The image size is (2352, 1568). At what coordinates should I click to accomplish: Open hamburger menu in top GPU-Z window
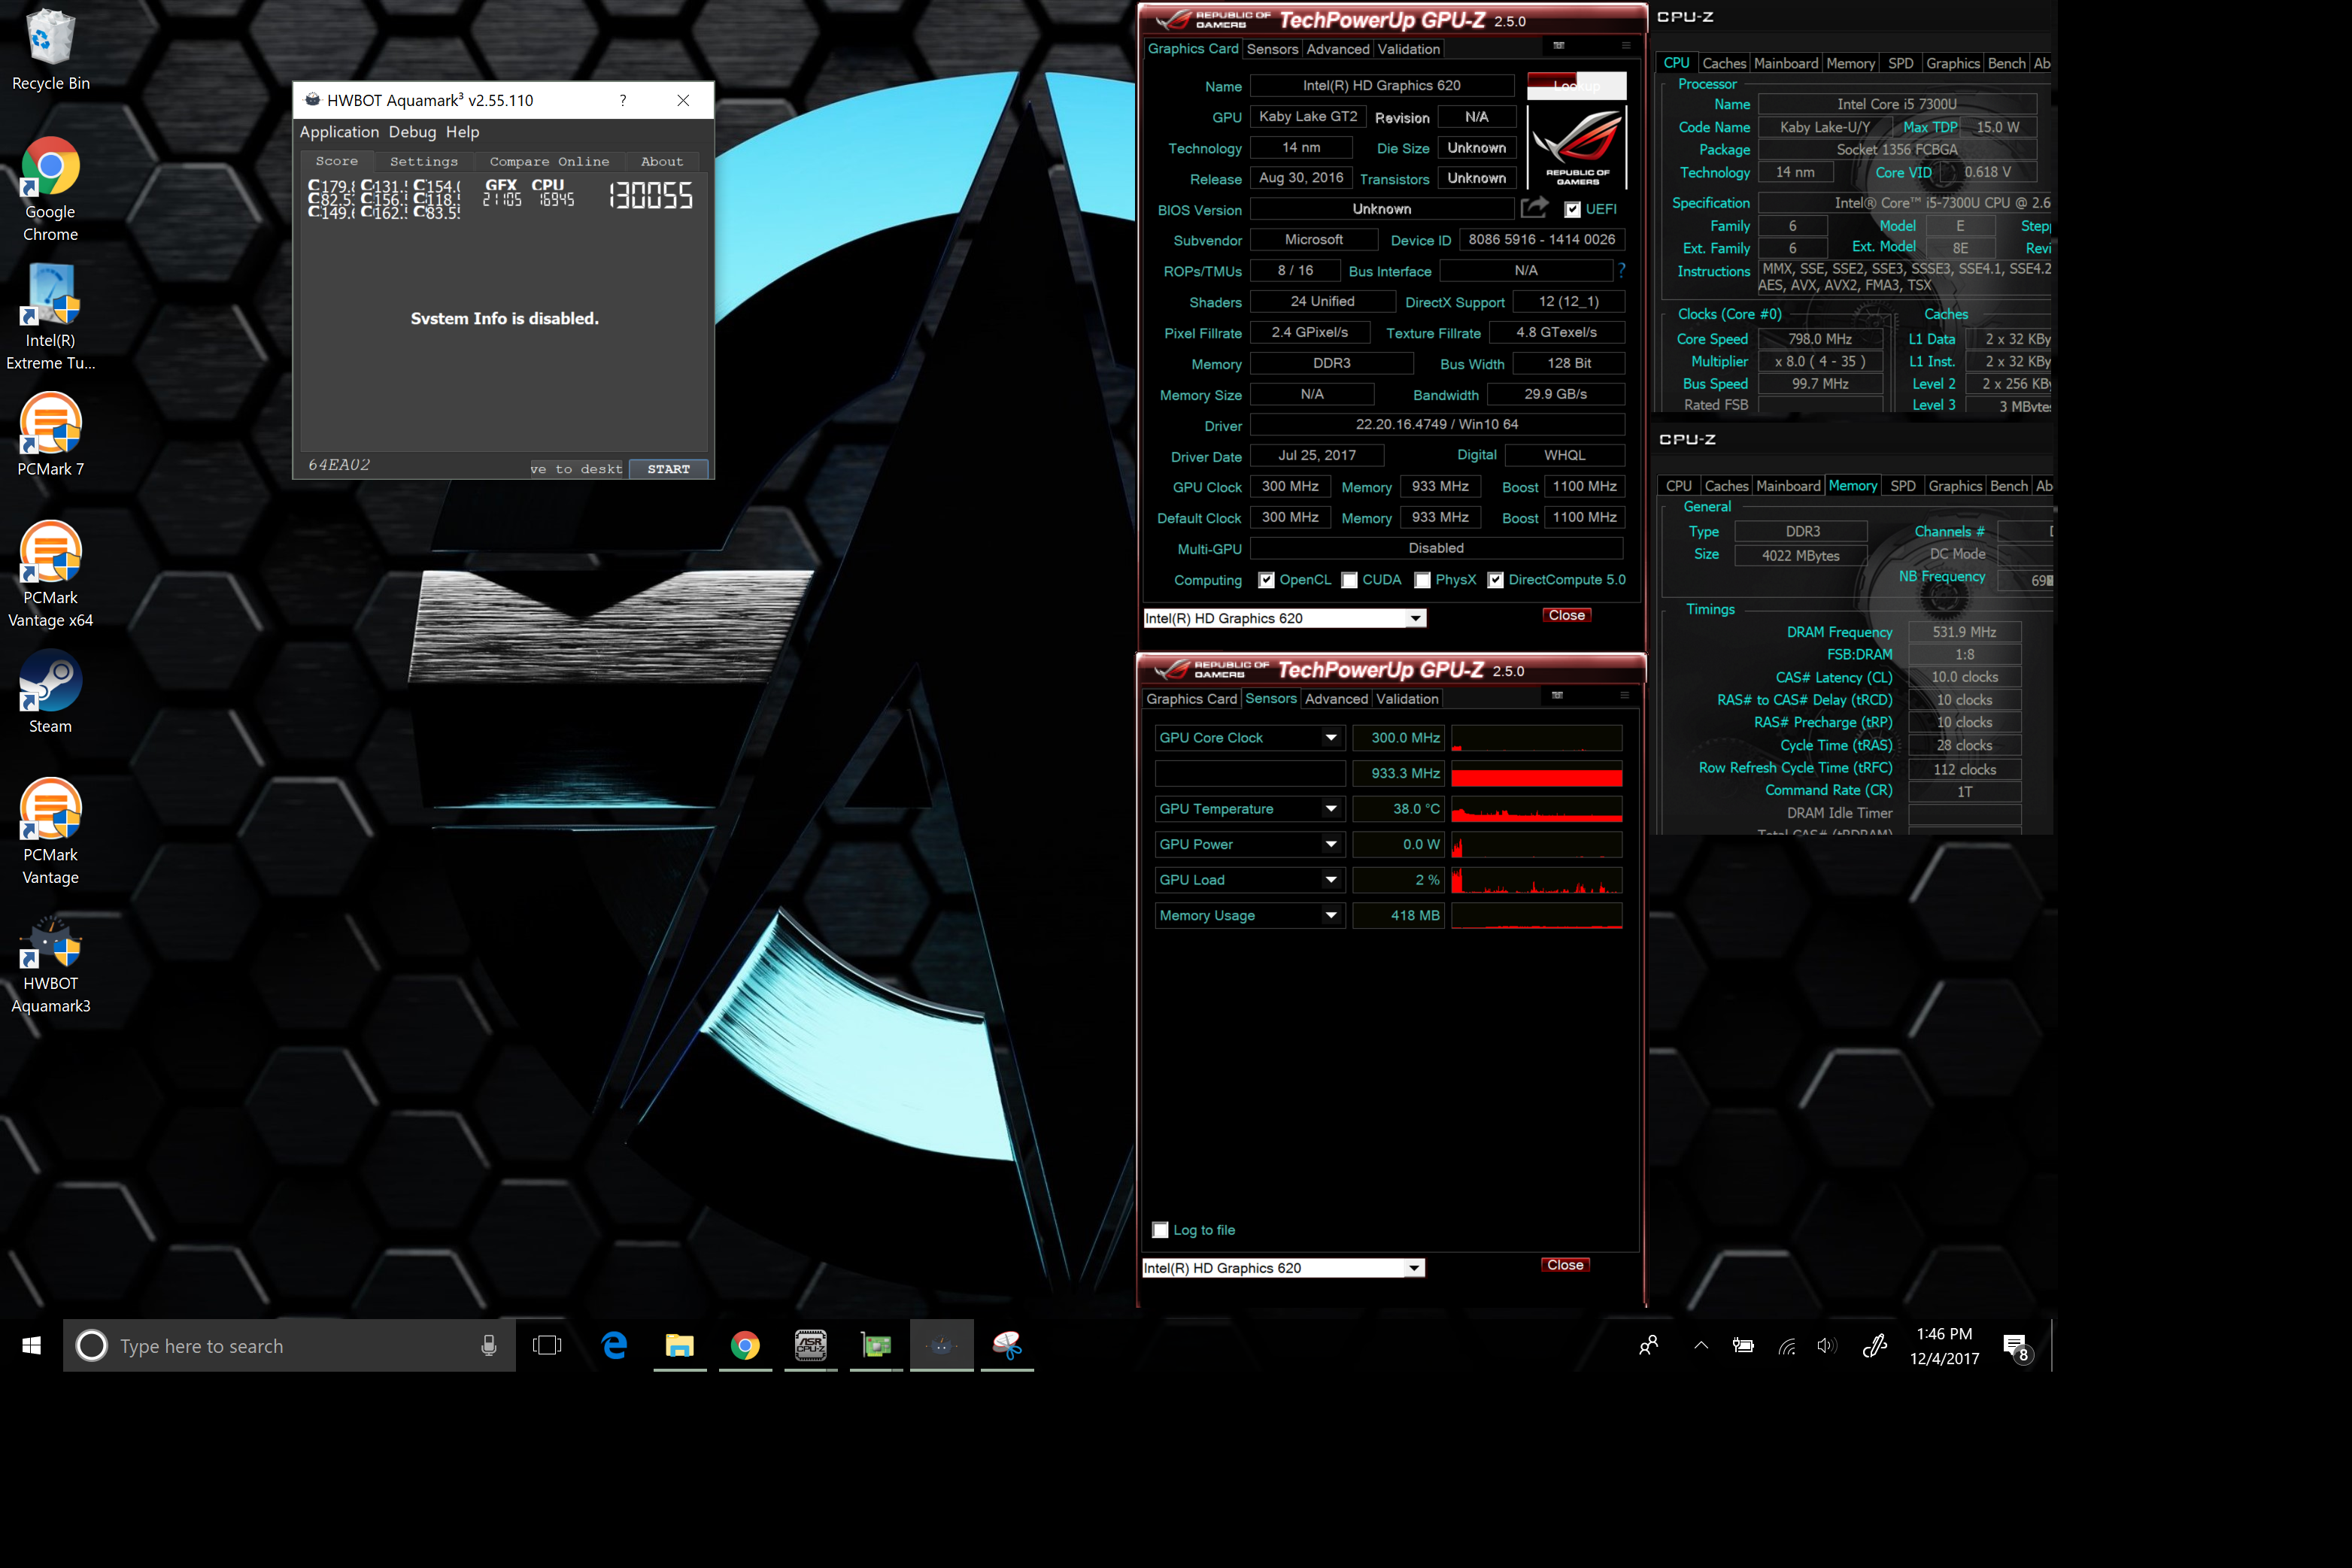coord(1626,46)
